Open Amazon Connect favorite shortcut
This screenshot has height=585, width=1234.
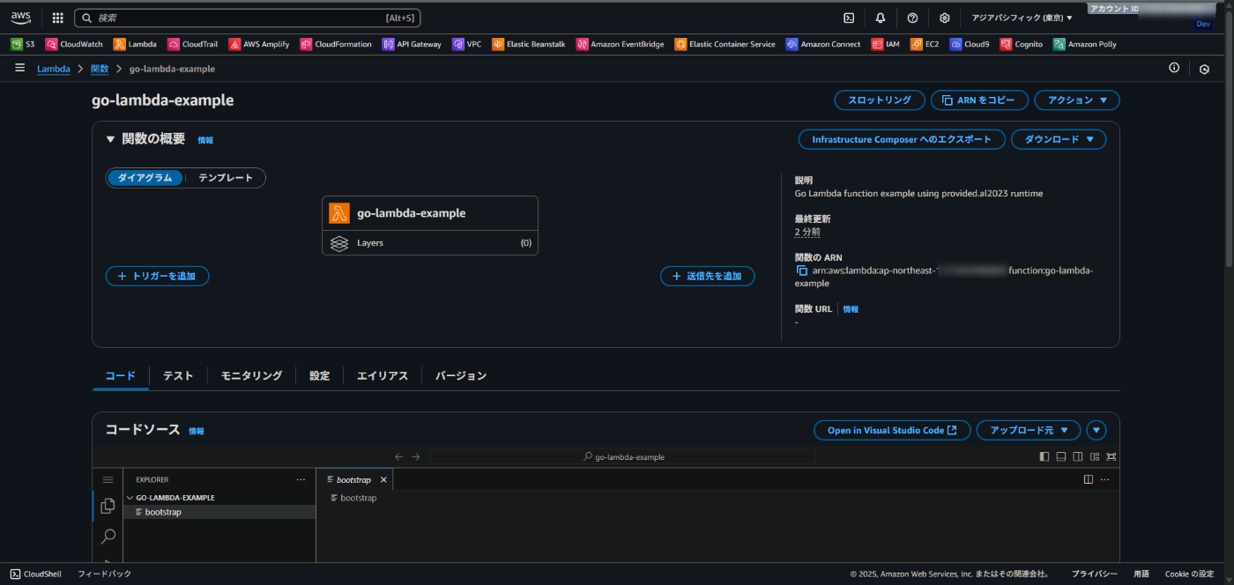point(823,44)
